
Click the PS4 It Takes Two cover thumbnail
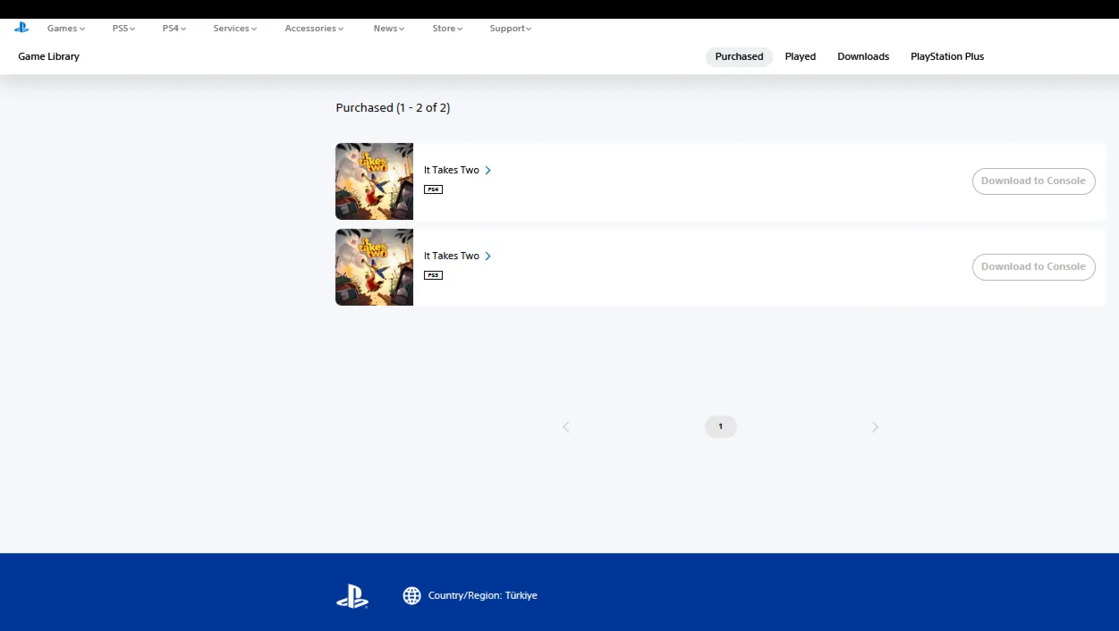click(x=374, y=181)
